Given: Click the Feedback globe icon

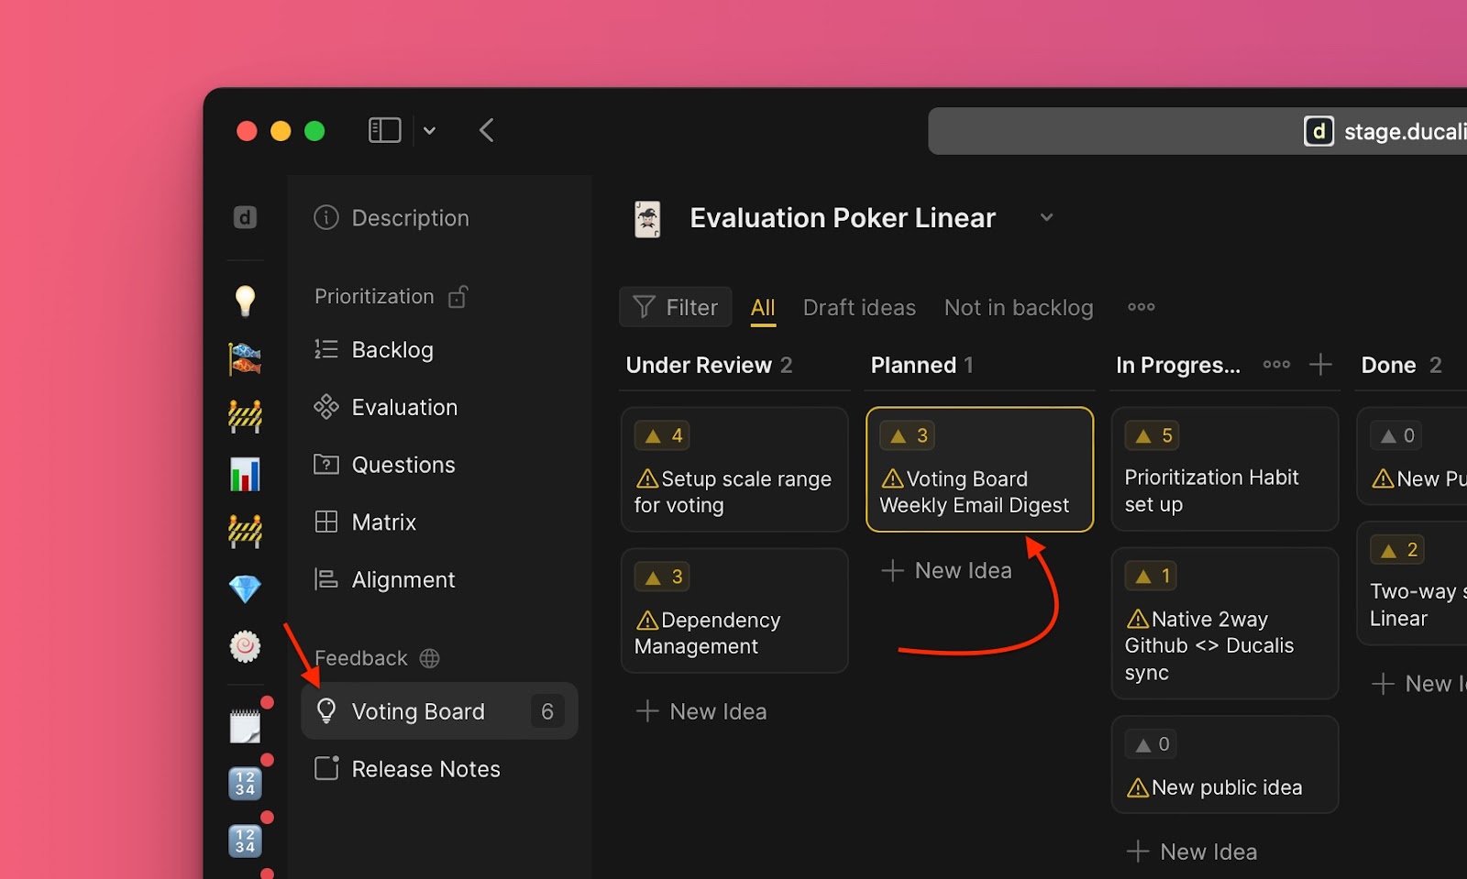Looking at the screenshot, I should pos(429,658).
